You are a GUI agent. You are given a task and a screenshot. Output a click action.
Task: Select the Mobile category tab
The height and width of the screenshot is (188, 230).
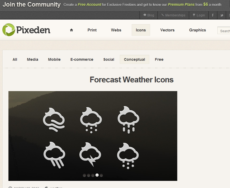point(54,59)
